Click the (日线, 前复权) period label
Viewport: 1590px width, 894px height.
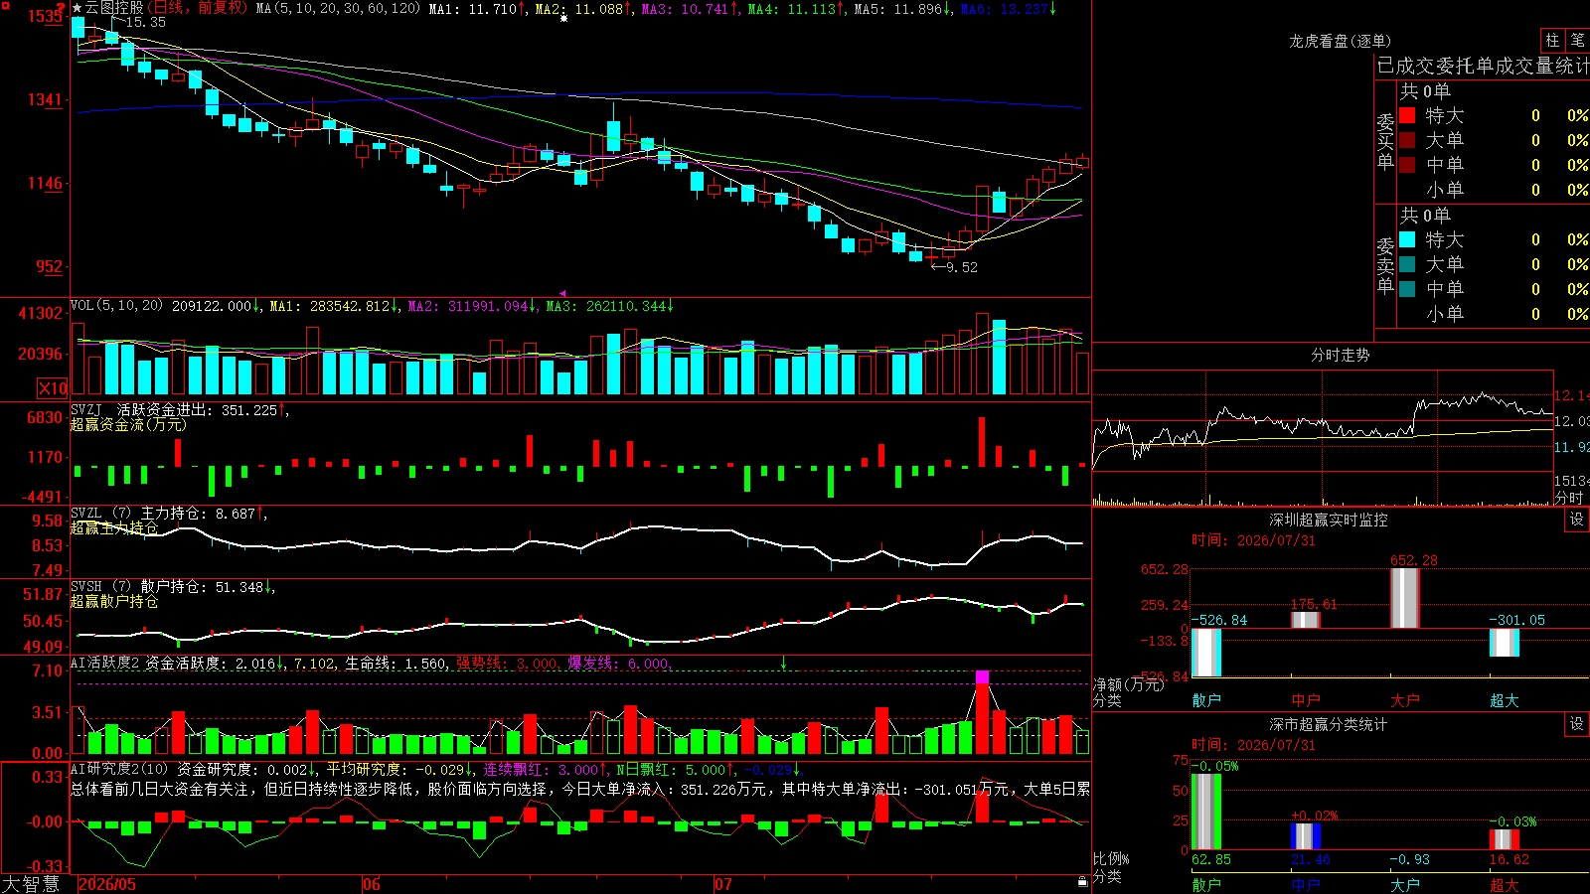(197, 8)
